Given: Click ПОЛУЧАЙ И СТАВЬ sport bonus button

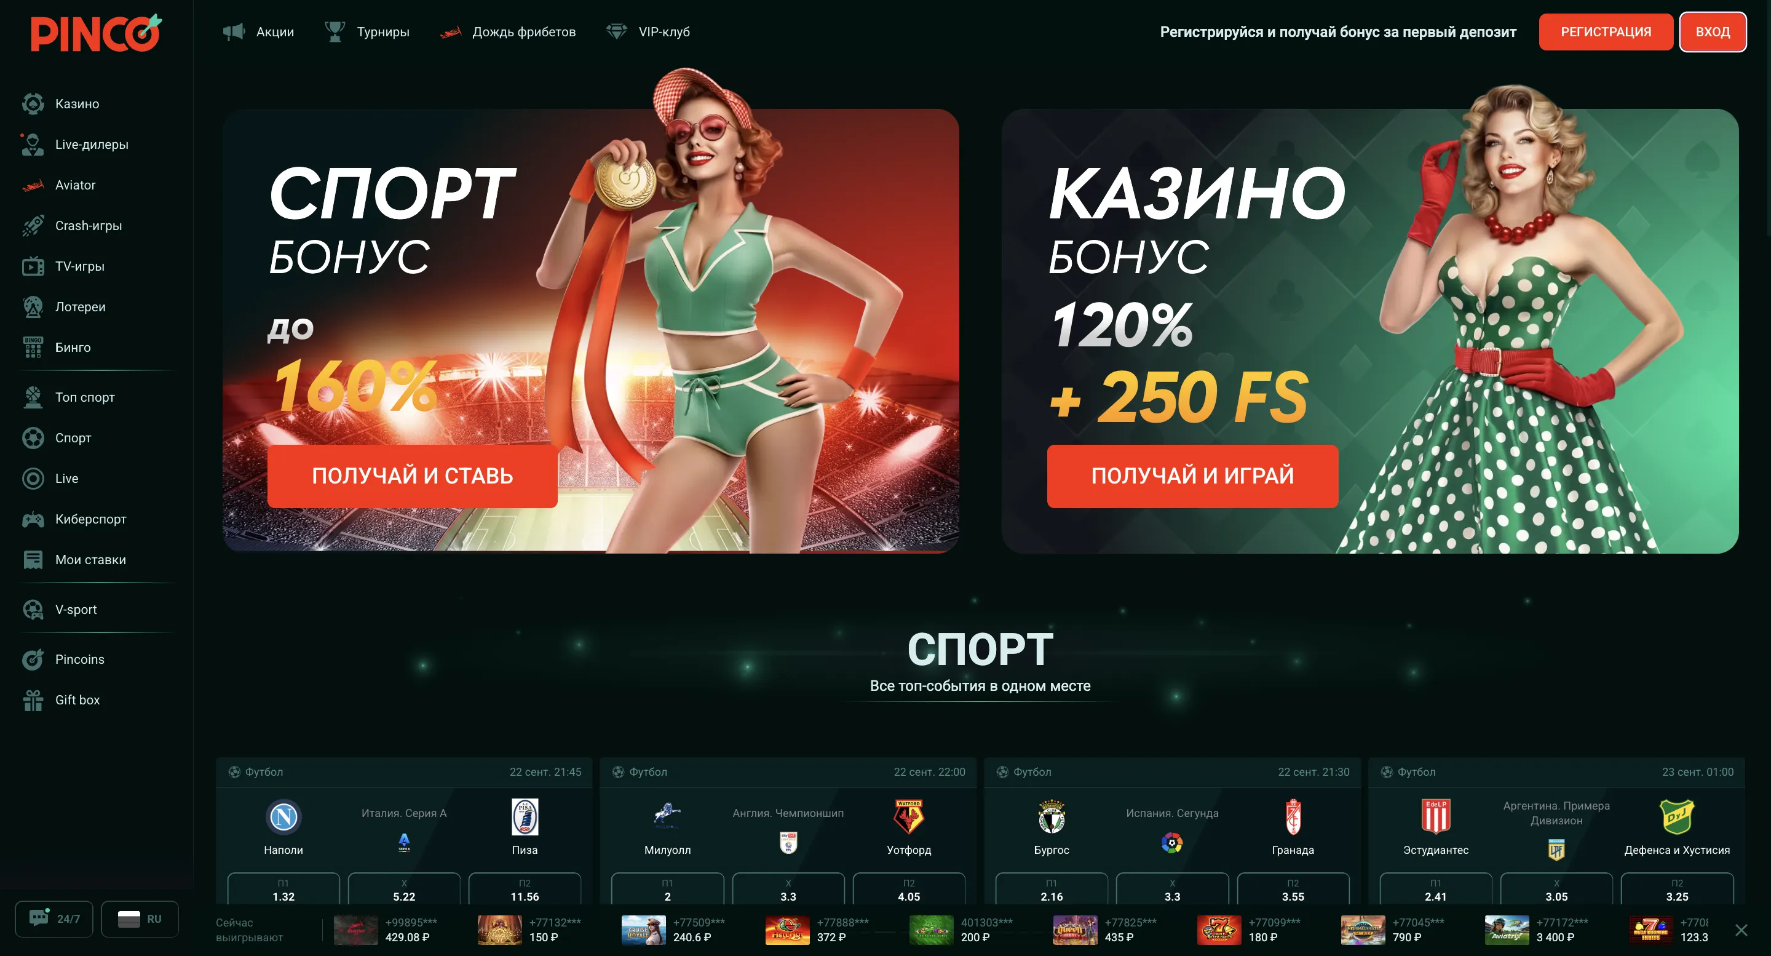Looking at the screenshot, I should tap(413, 476).
